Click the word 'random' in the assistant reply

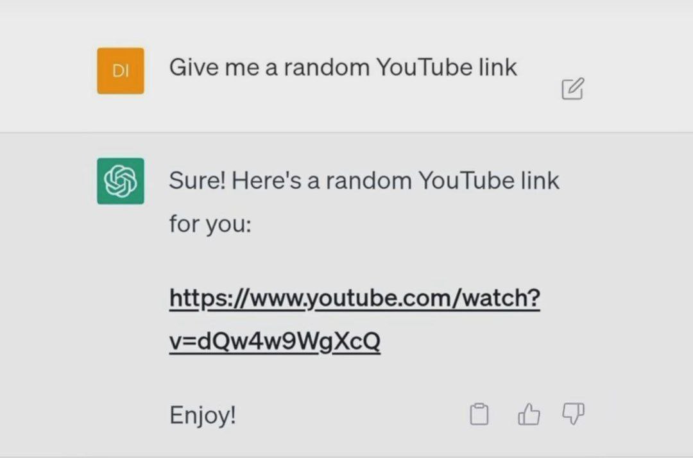pos(369,181)
